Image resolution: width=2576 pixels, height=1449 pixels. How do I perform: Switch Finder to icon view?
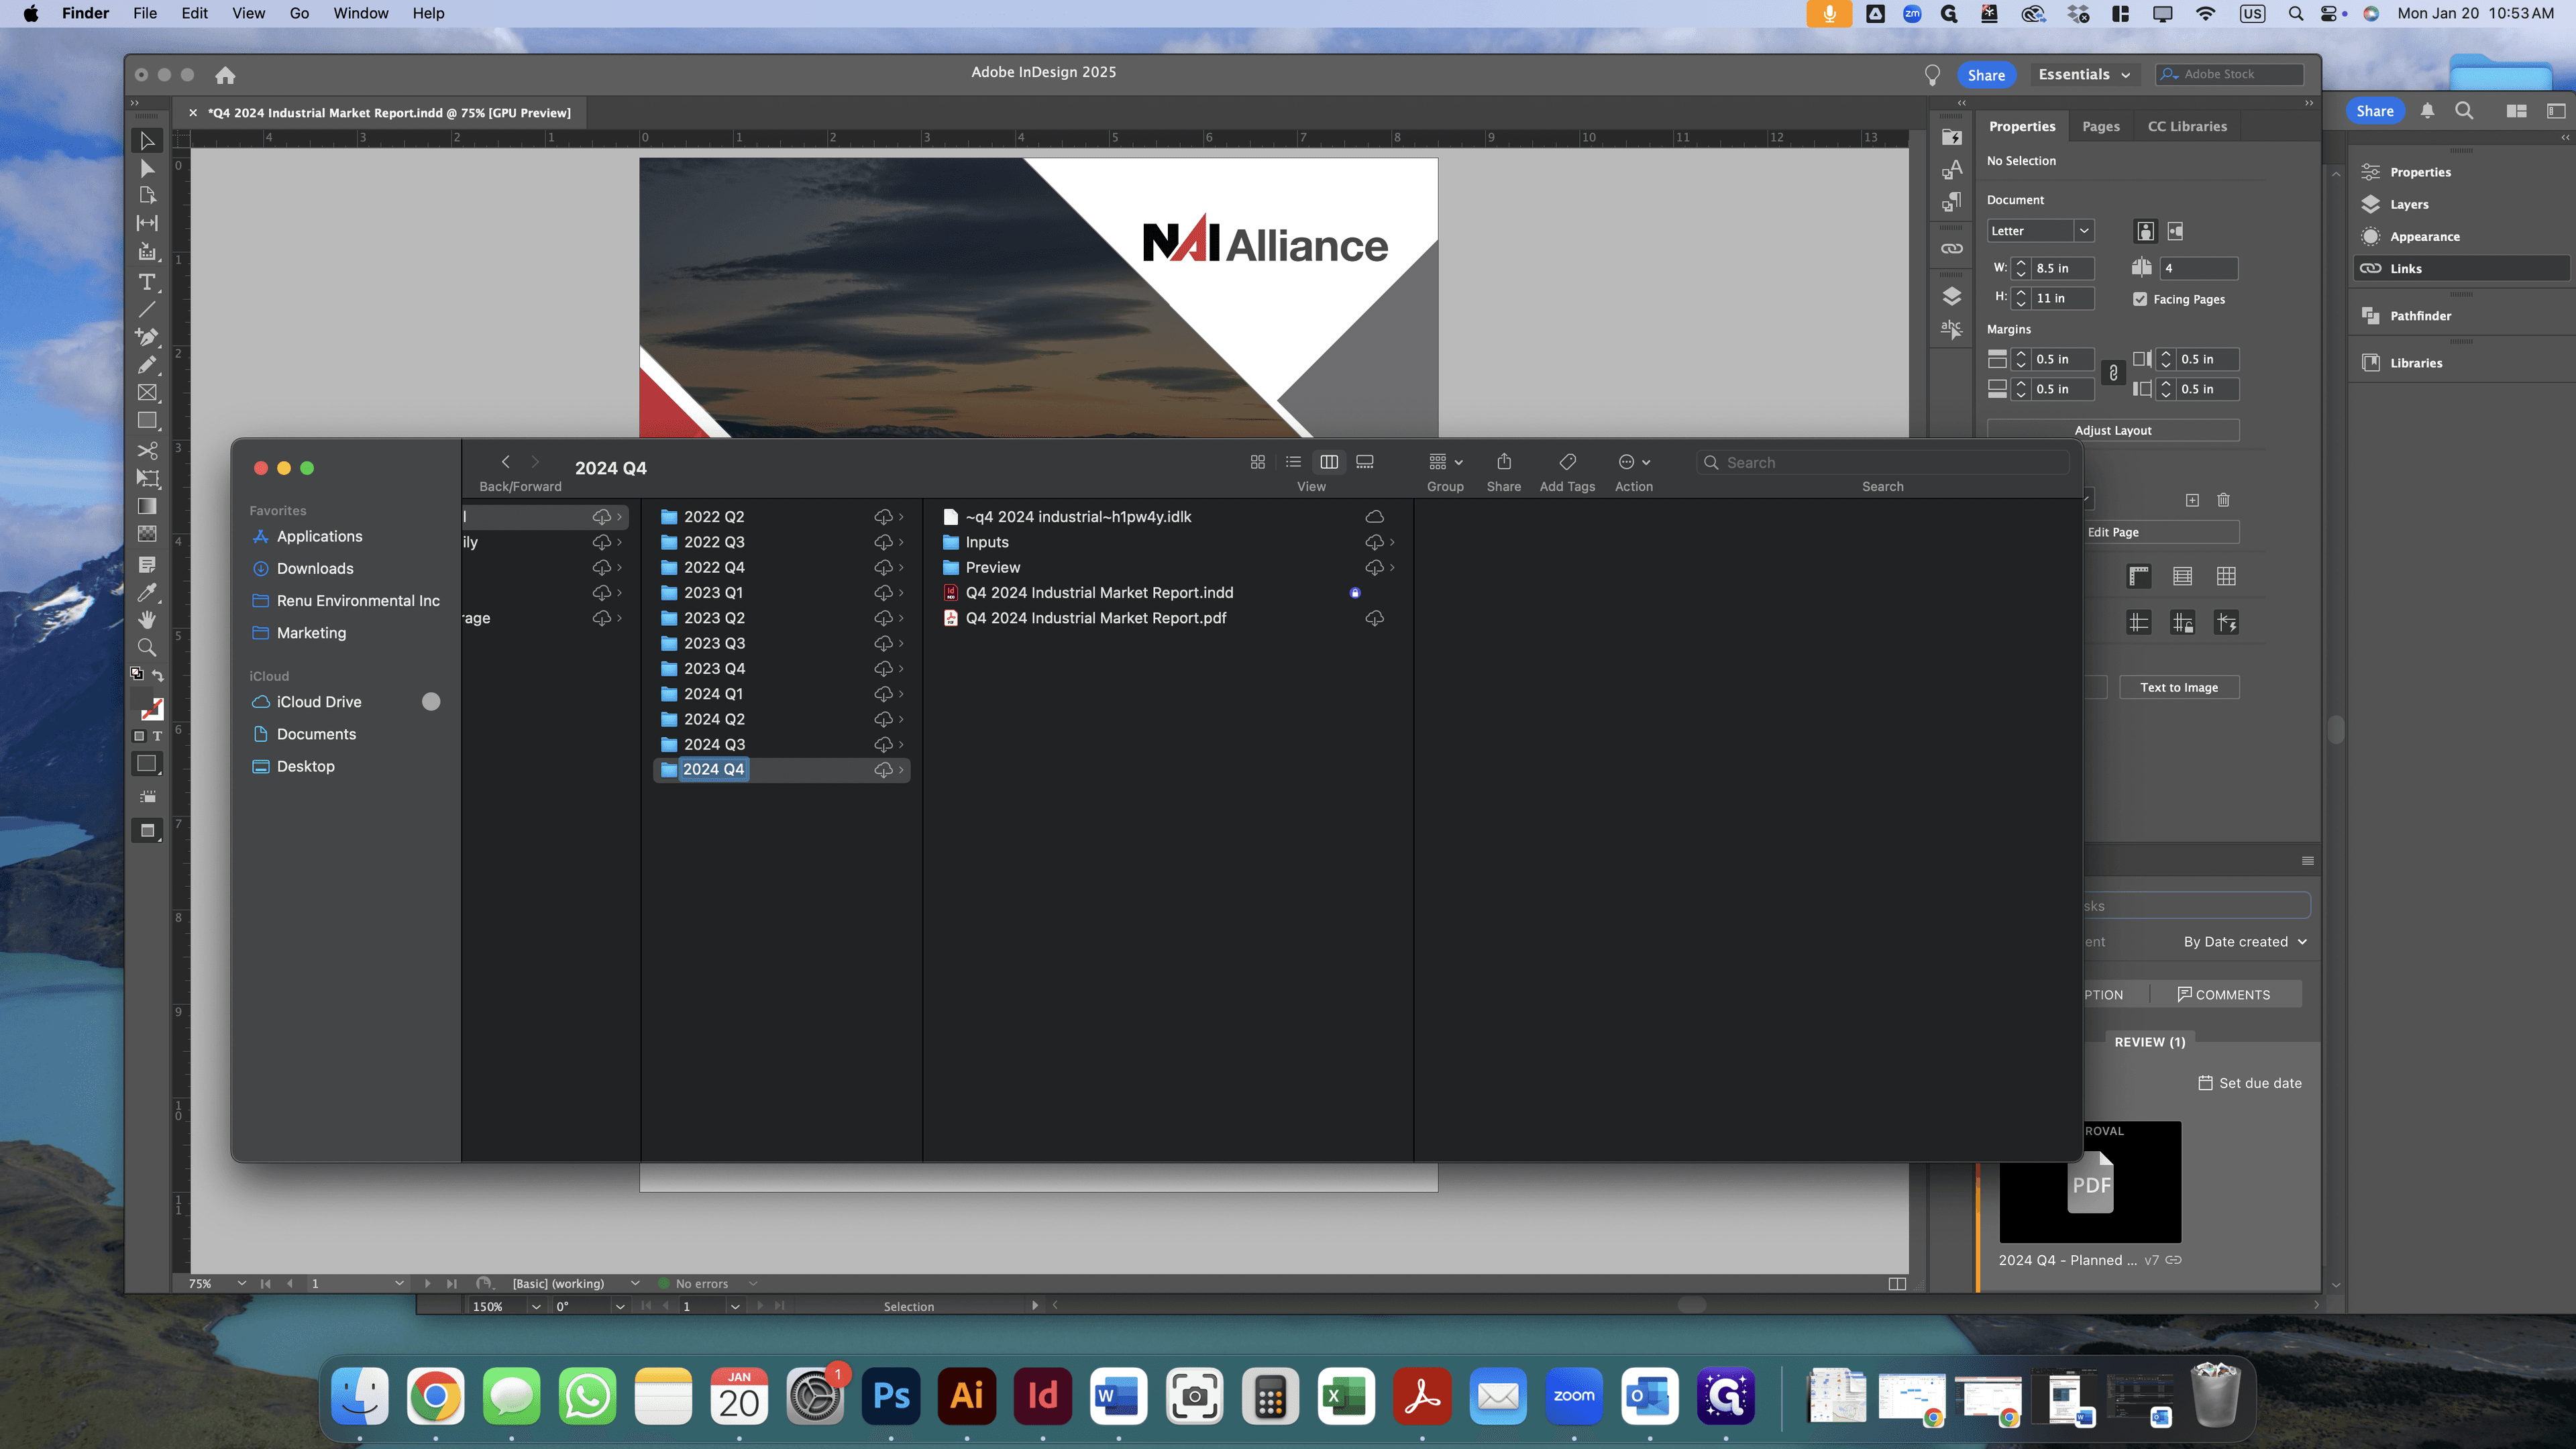point(1258,462)
